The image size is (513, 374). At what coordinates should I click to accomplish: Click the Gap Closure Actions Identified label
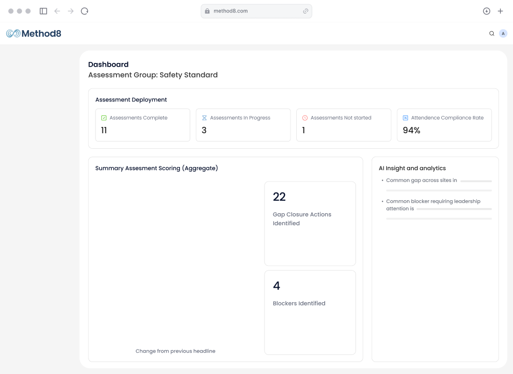[x=302, y=219]
